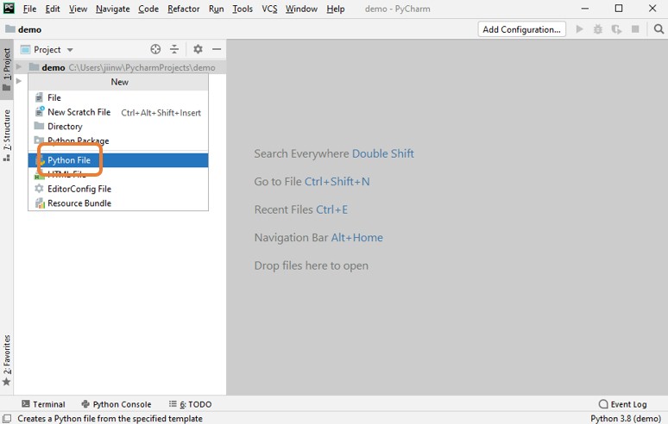This screenshot has height=424, width=668.
Task: Click the tool window toggle icon at bottom-left corner
Action: click(x=7, y=419)
